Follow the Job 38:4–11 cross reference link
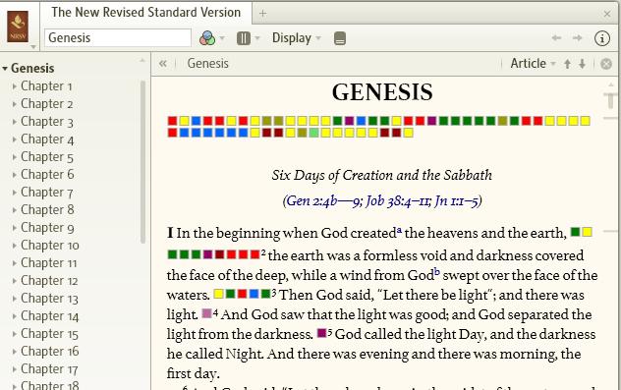The image size is (621, 390). (398, 200)
